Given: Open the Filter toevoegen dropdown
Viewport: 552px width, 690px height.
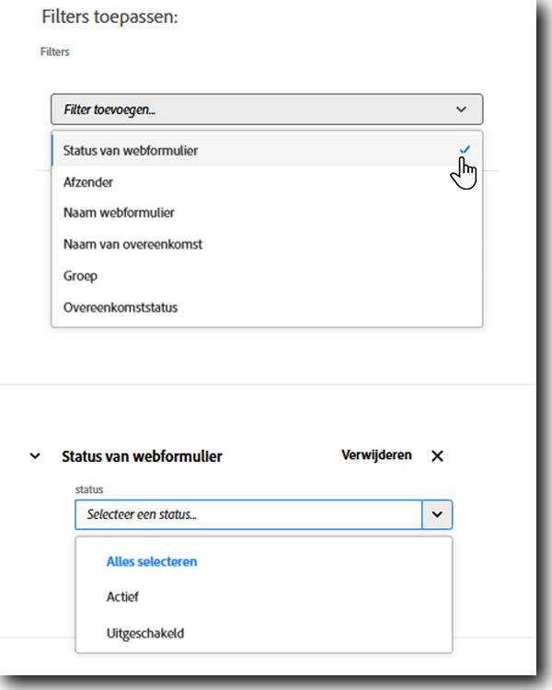Looking at the screenshot, I should 267,109.
